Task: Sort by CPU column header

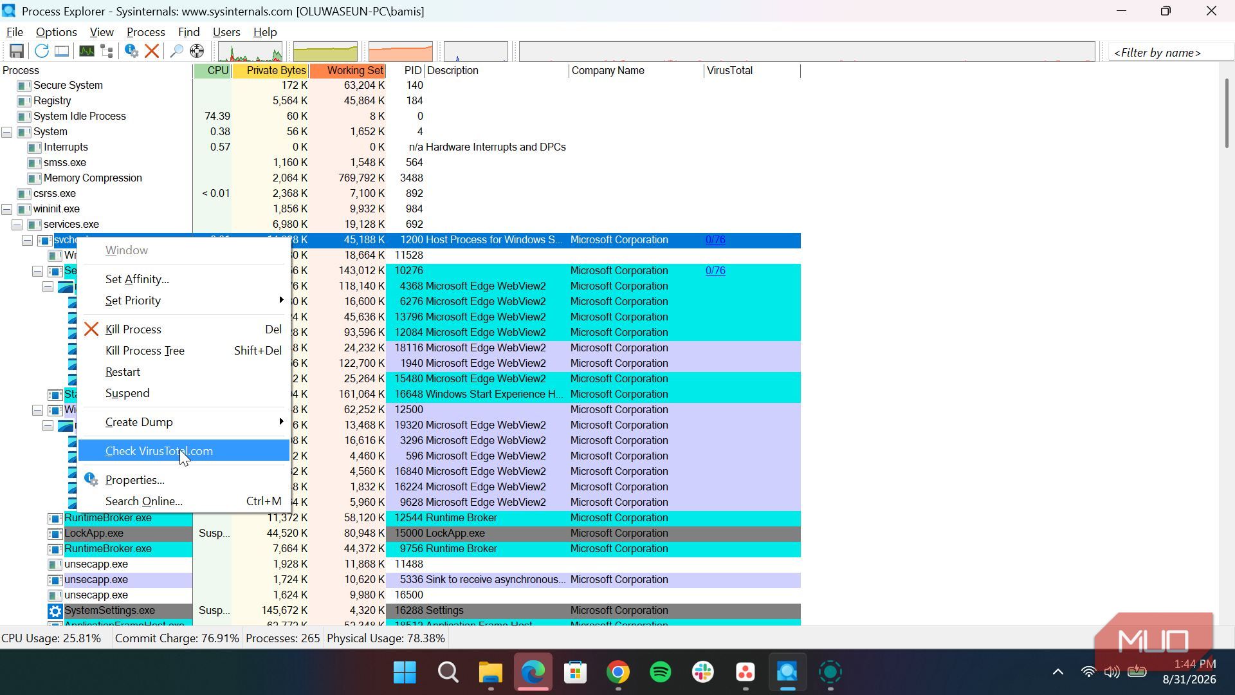Action: coord(212,71)
